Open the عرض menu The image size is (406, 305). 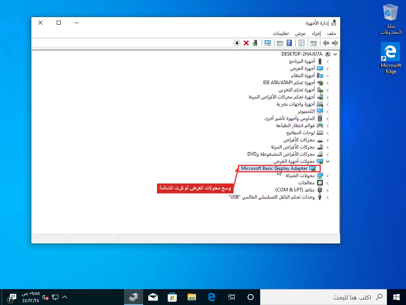[301, 33]
